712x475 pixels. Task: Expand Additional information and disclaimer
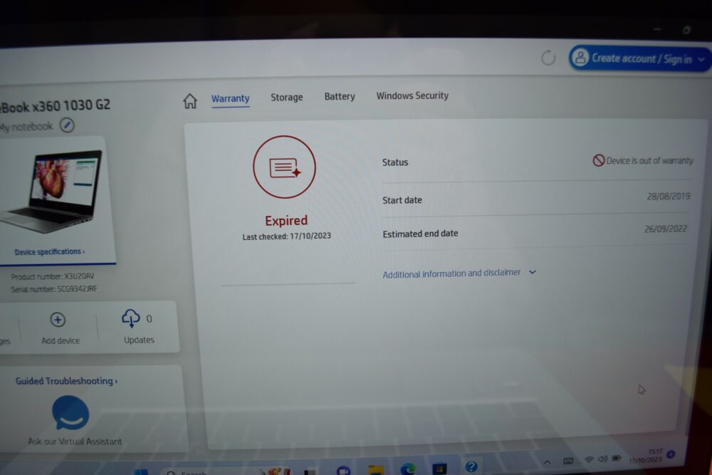(x=459, y=273)
